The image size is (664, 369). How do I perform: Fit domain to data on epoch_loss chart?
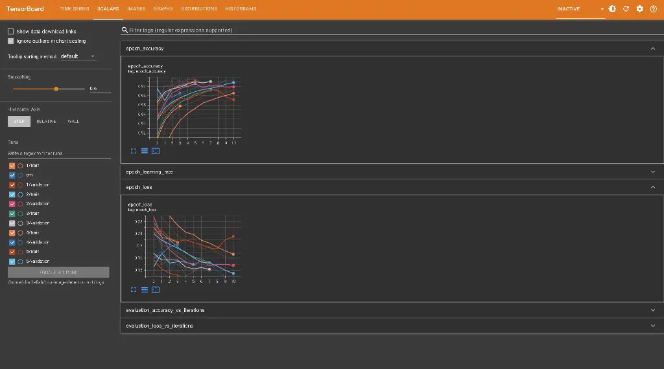(x=155, y=289)
